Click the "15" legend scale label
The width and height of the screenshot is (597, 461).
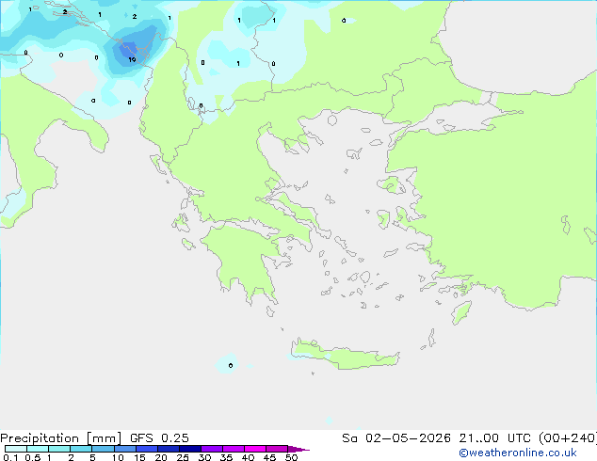pyautogui.click(x=139, y=457)
